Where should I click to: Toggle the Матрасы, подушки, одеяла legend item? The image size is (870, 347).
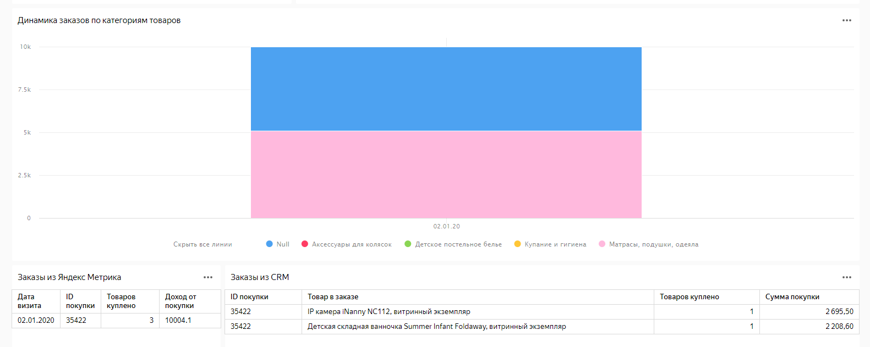649,244
